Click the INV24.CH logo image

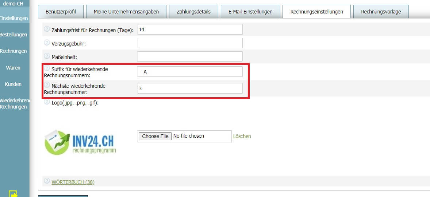80,142
